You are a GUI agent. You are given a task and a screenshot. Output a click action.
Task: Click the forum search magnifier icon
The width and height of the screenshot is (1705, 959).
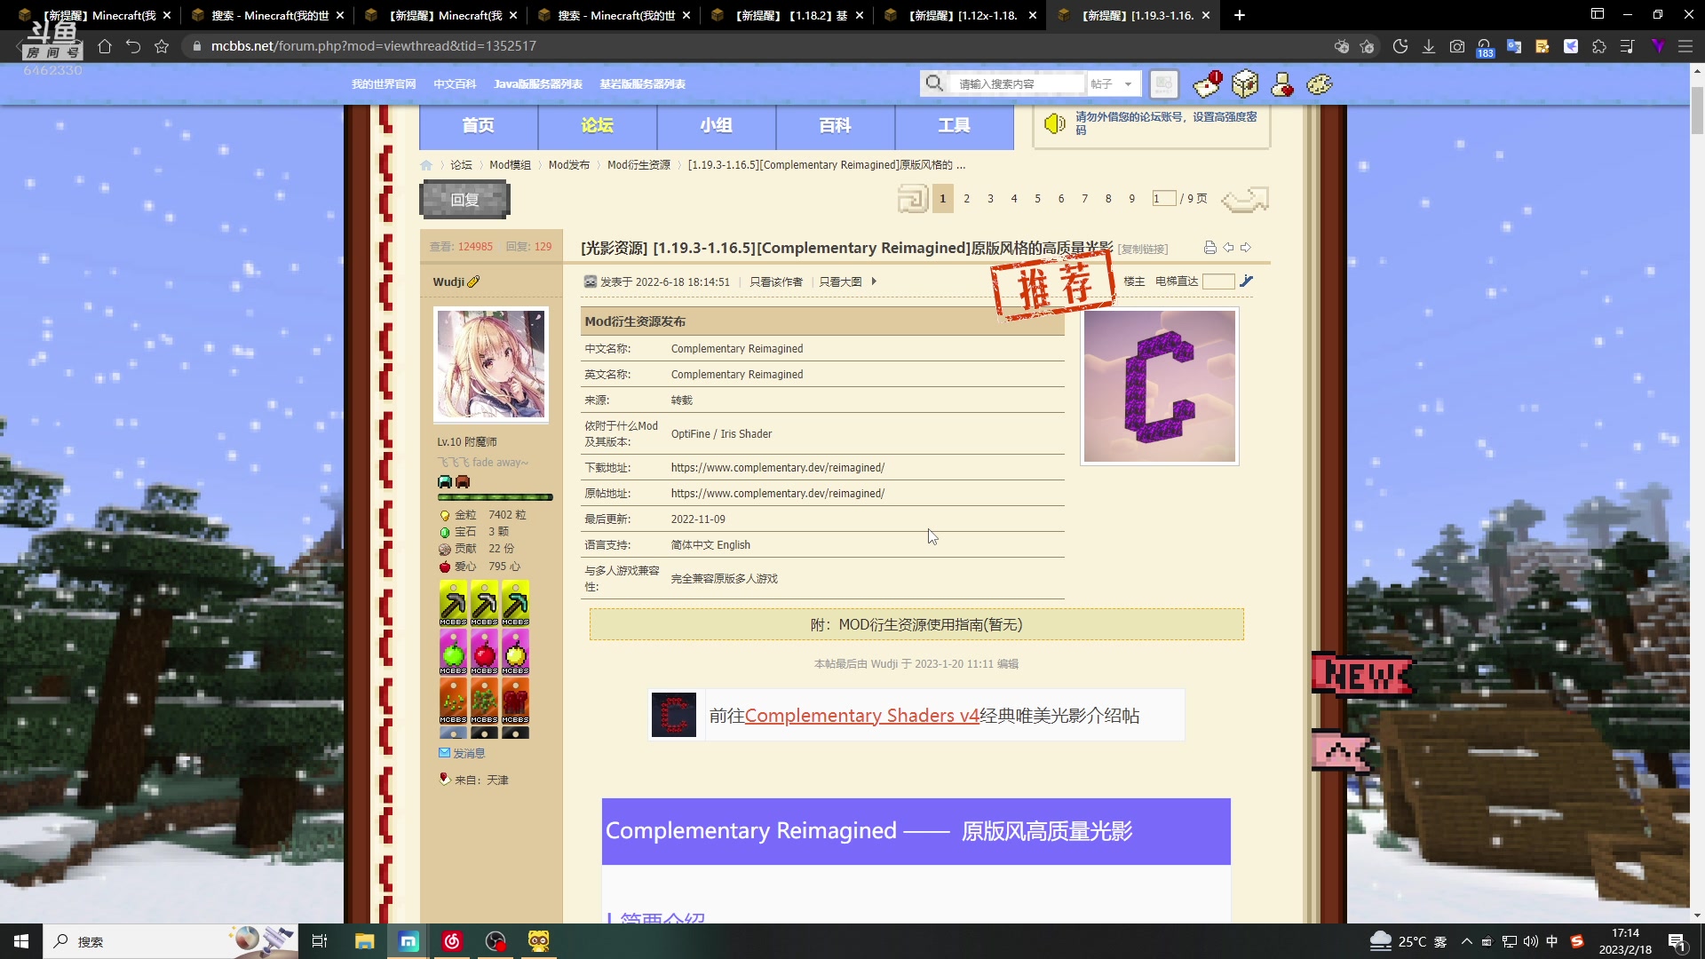point(934,83)
